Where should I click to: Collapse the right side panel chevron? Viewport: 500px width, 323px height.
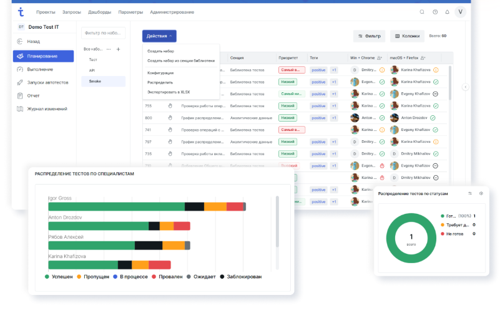[465, 87]
